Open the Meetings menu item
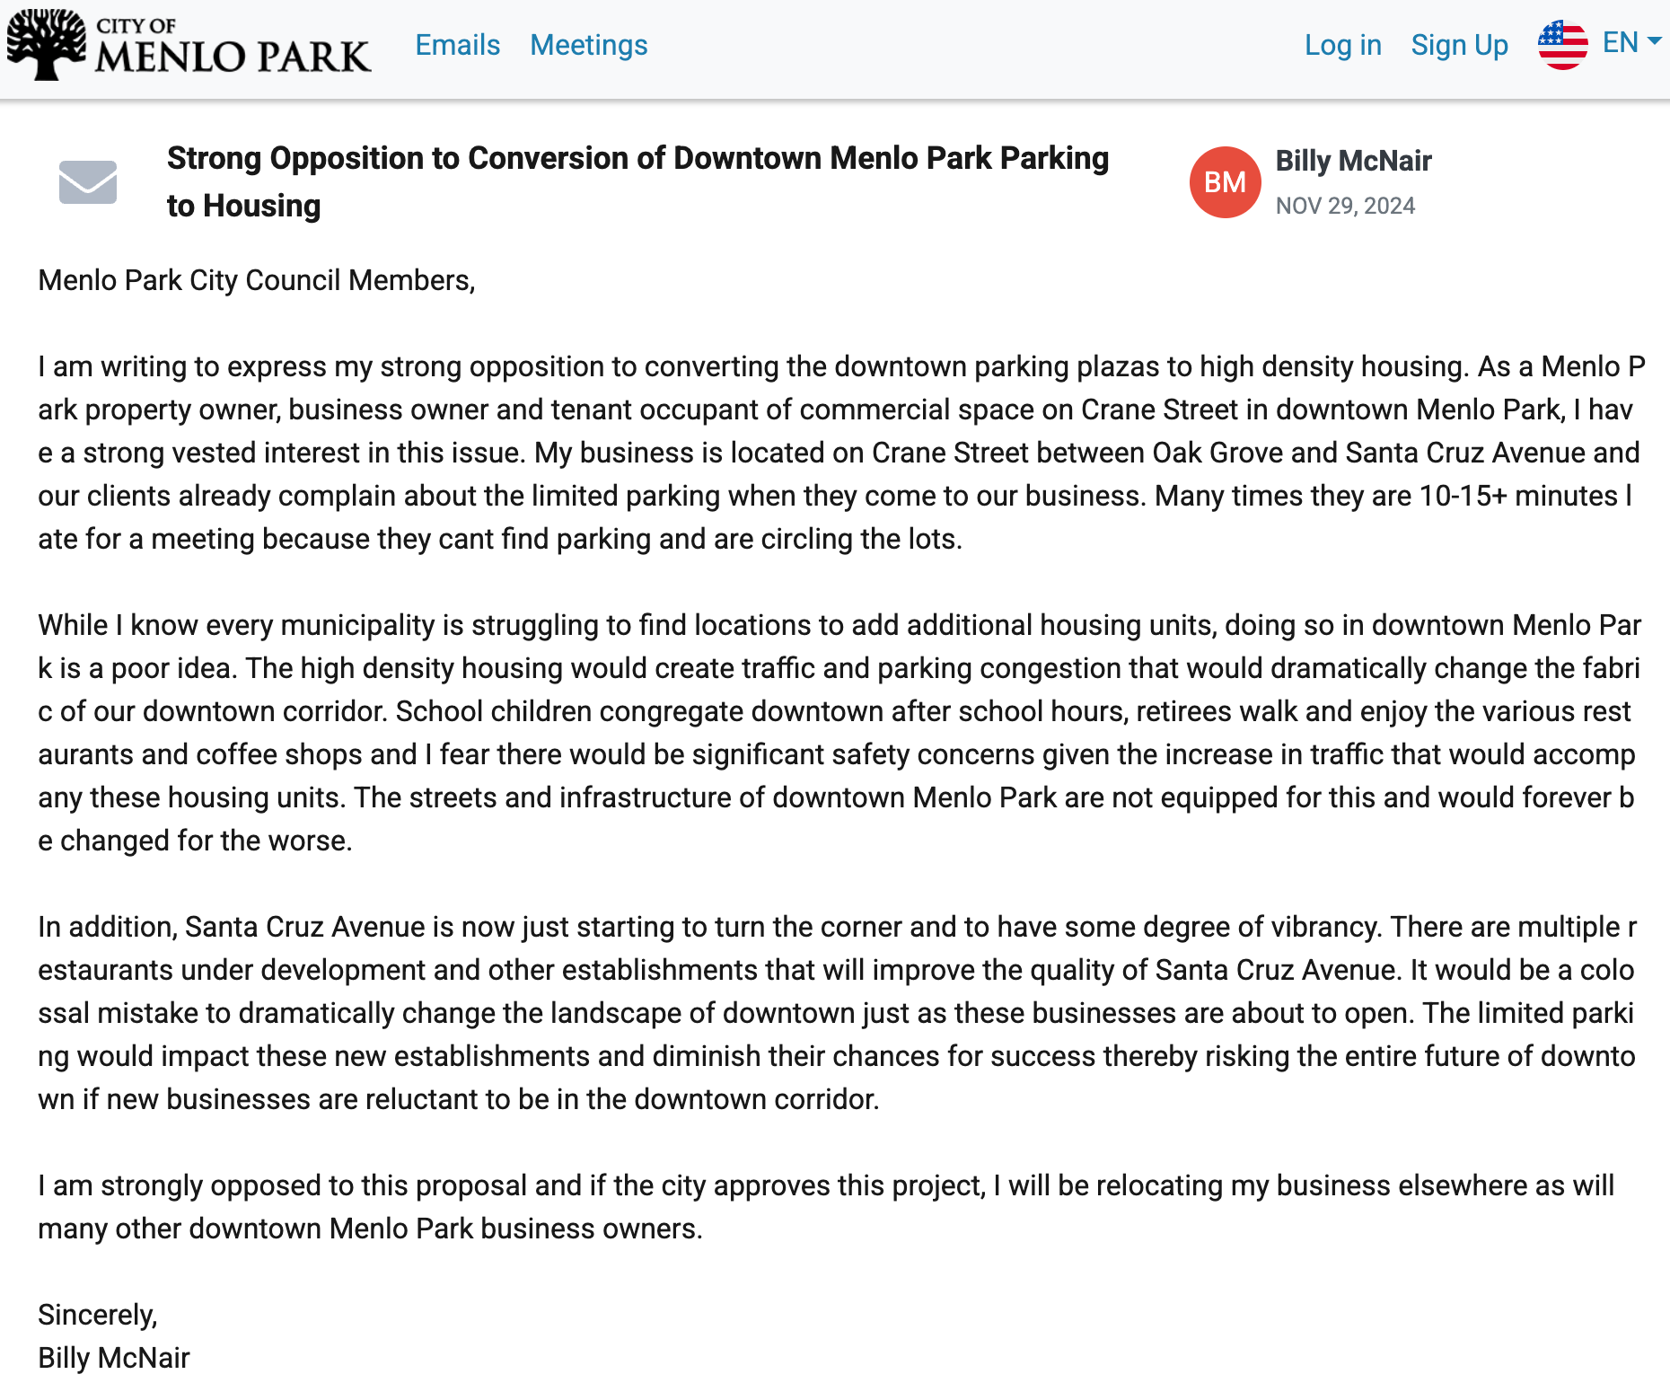Screen dimensions: 1670x1383 [589, 45]
